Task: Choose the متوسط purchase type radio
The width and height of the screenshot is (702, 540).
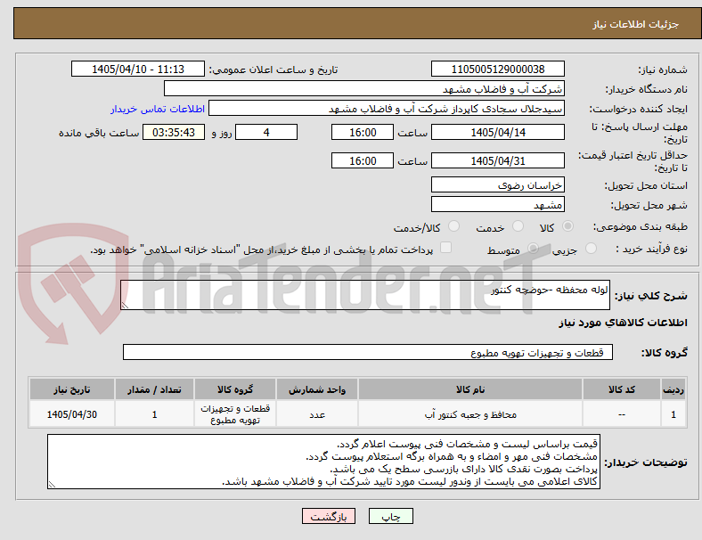Action: pos(533,249)
